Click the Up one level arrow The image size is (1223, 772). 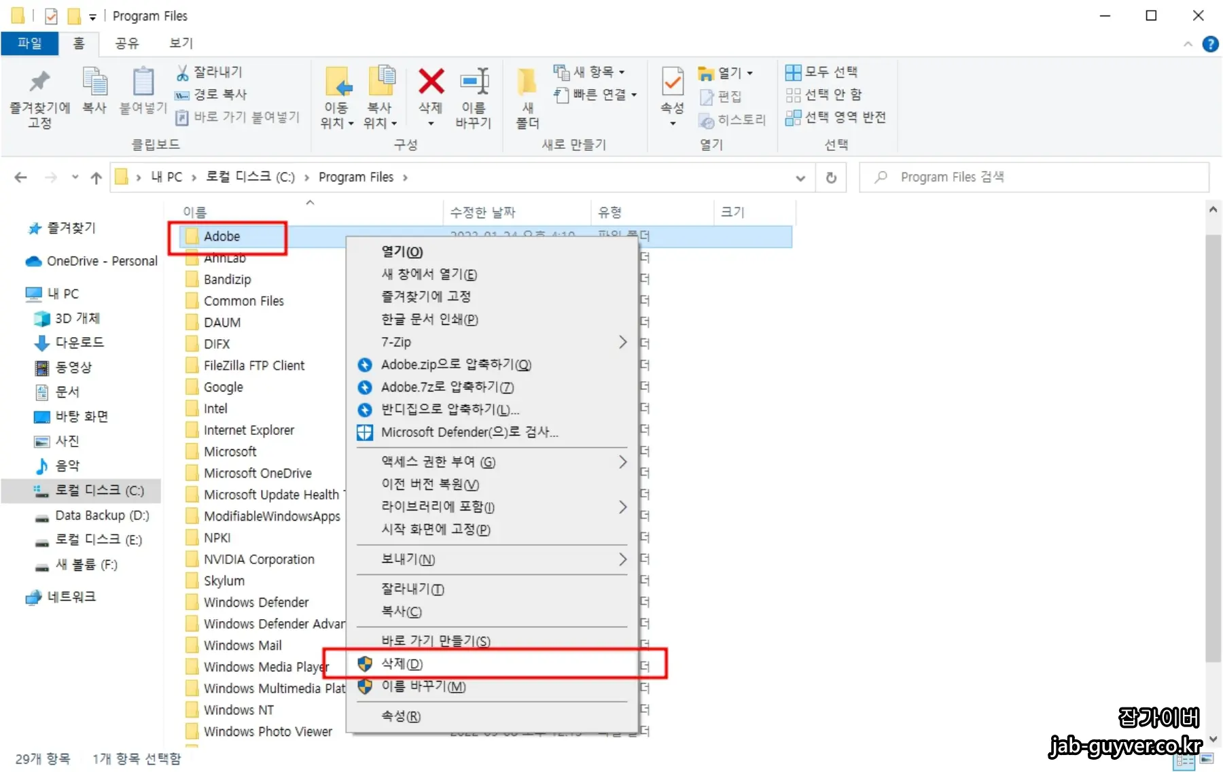tap(96, 177)
